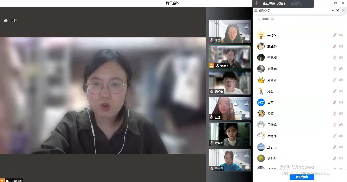Click the 搜索成员 search field
The image size is (347, 182).
pos(300,19)
